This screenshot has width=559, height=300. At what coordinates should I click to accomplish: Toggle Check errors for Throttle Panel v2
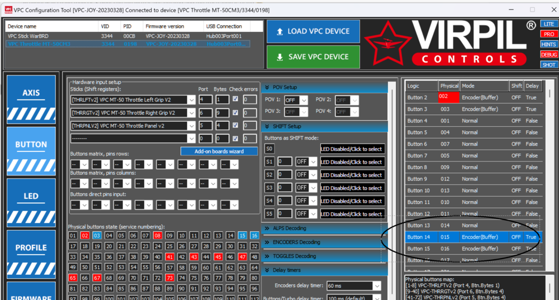(x=235, y=125)
